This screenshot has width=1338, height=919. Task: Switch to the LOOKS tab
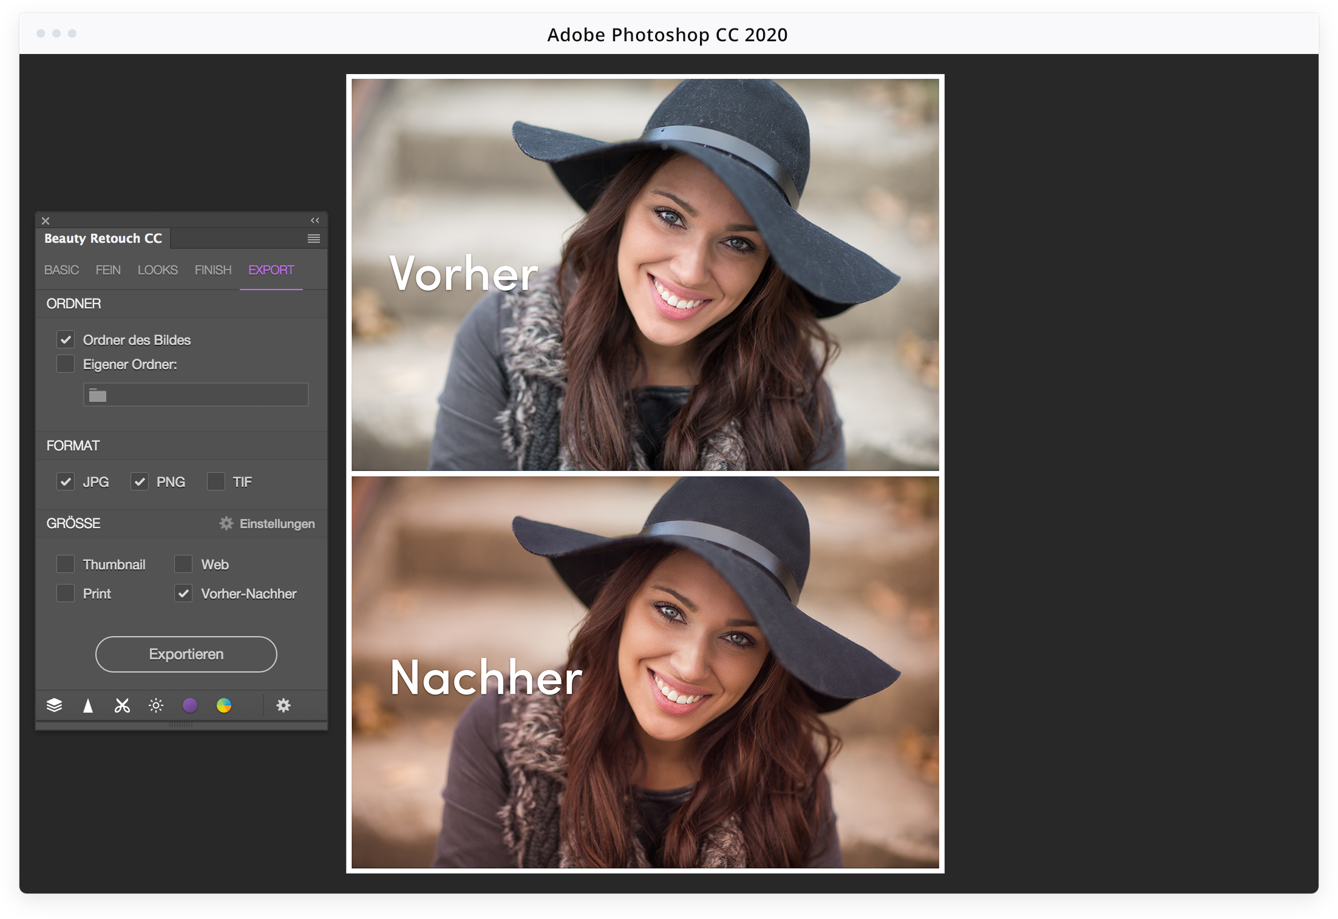pos(157,270)
